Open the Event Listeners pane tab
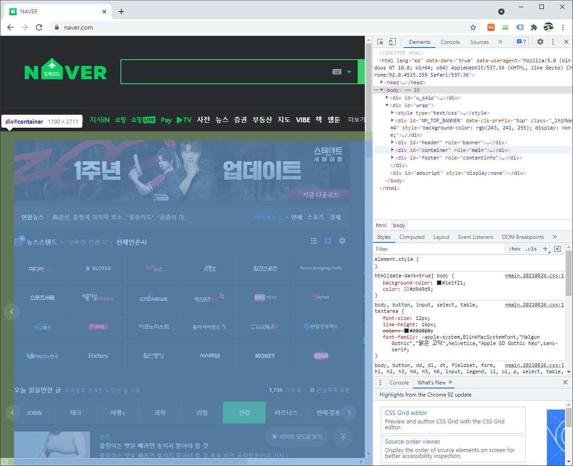The width and height of the screenshot is (573, 466). click(x=475, y=237)
